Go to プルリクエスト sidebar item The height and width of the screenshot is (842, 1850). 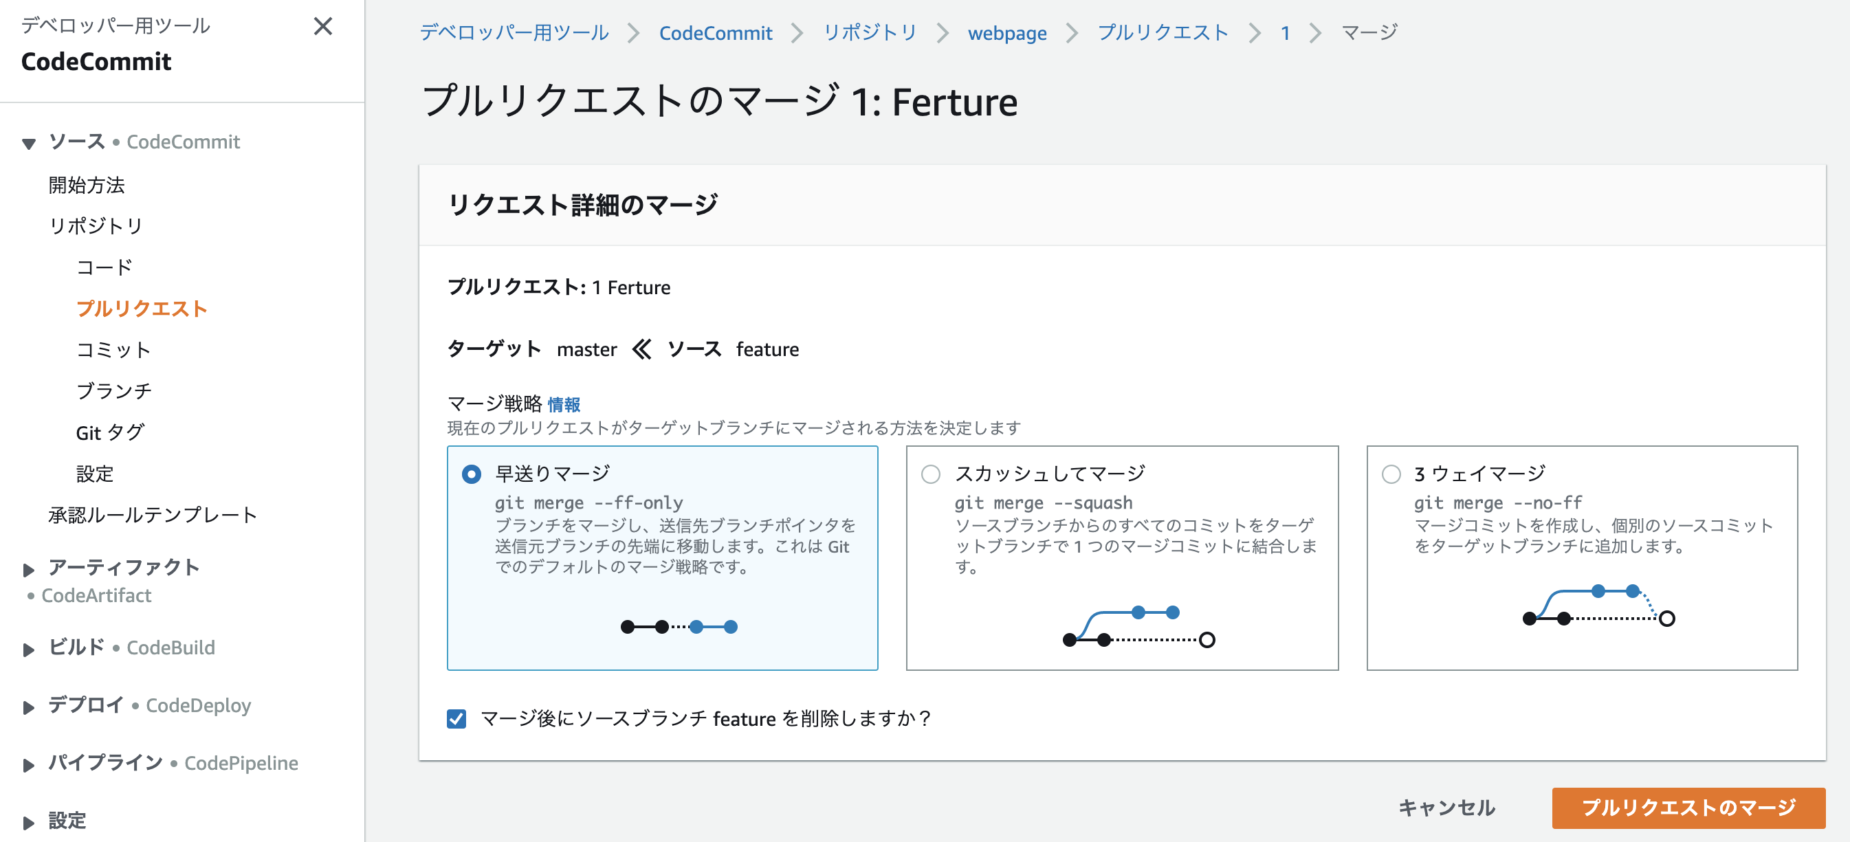point(142,309)
